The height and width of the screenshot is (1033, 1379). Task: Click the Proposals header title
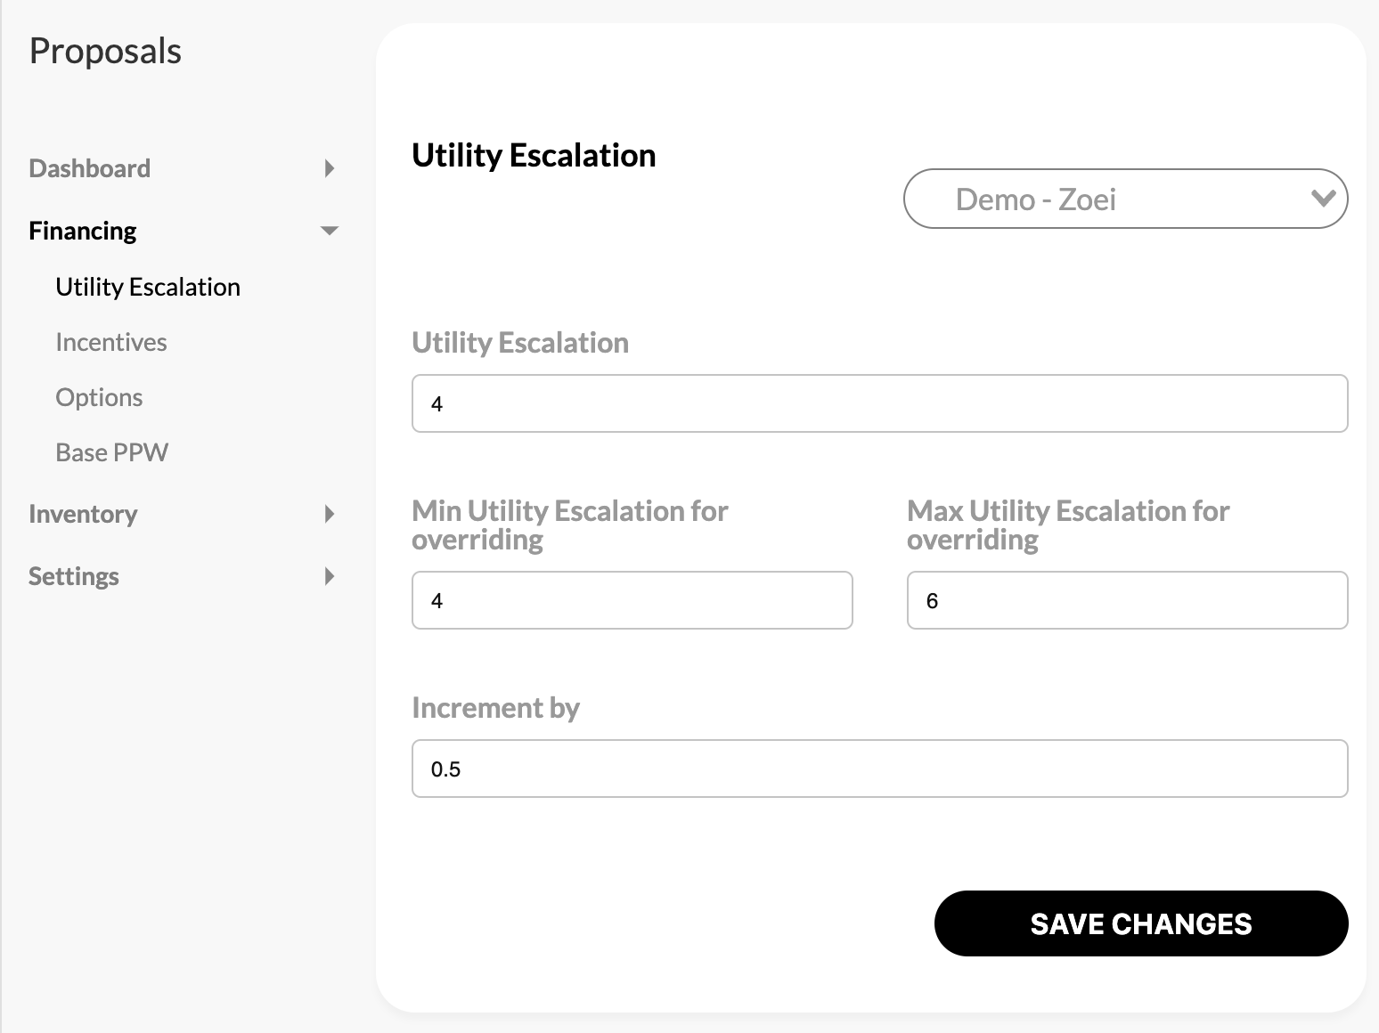tap(105, 51)
